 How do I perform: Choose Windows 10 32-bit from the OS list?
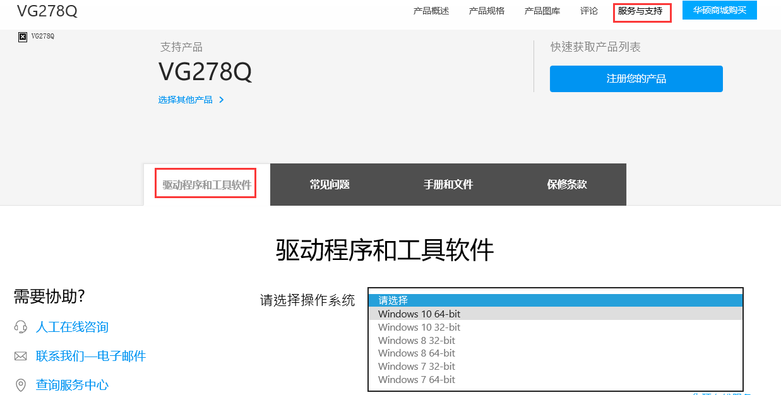556,327
